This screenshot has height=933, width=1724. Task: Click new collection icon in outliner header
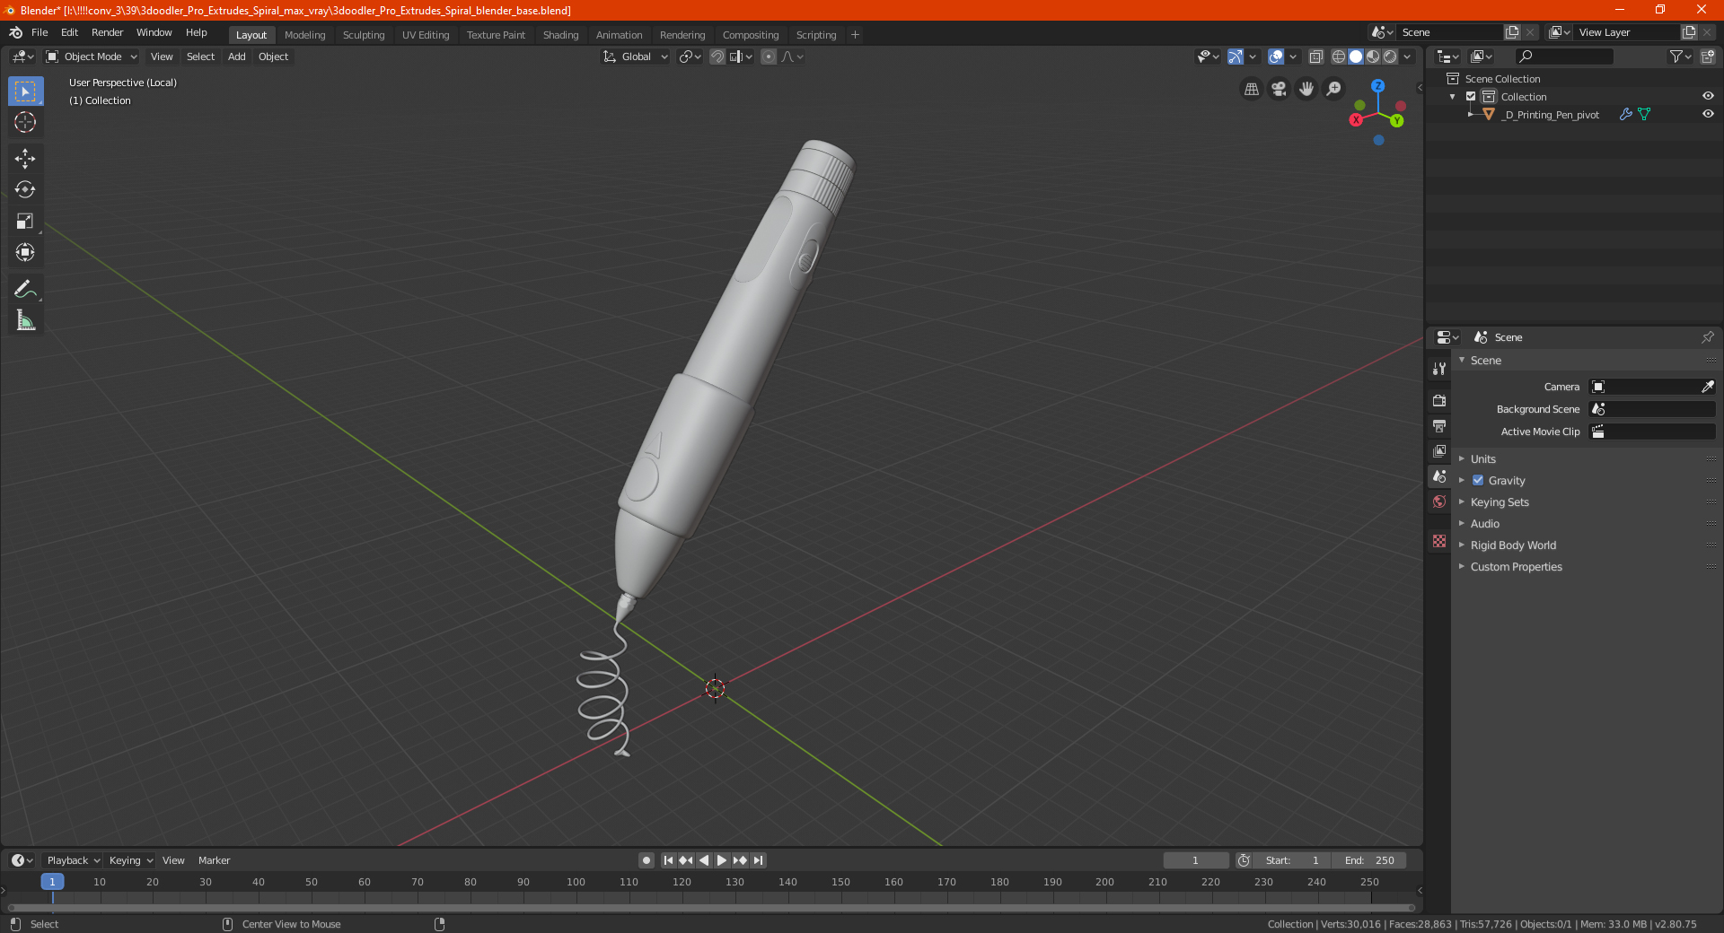click(x=1707, y=57)
